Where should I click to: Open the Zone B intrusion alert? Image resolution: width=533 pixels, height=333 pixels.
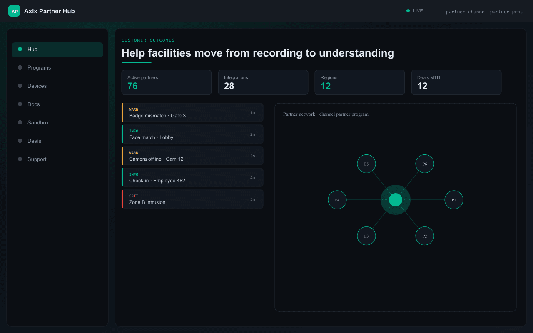192,199
